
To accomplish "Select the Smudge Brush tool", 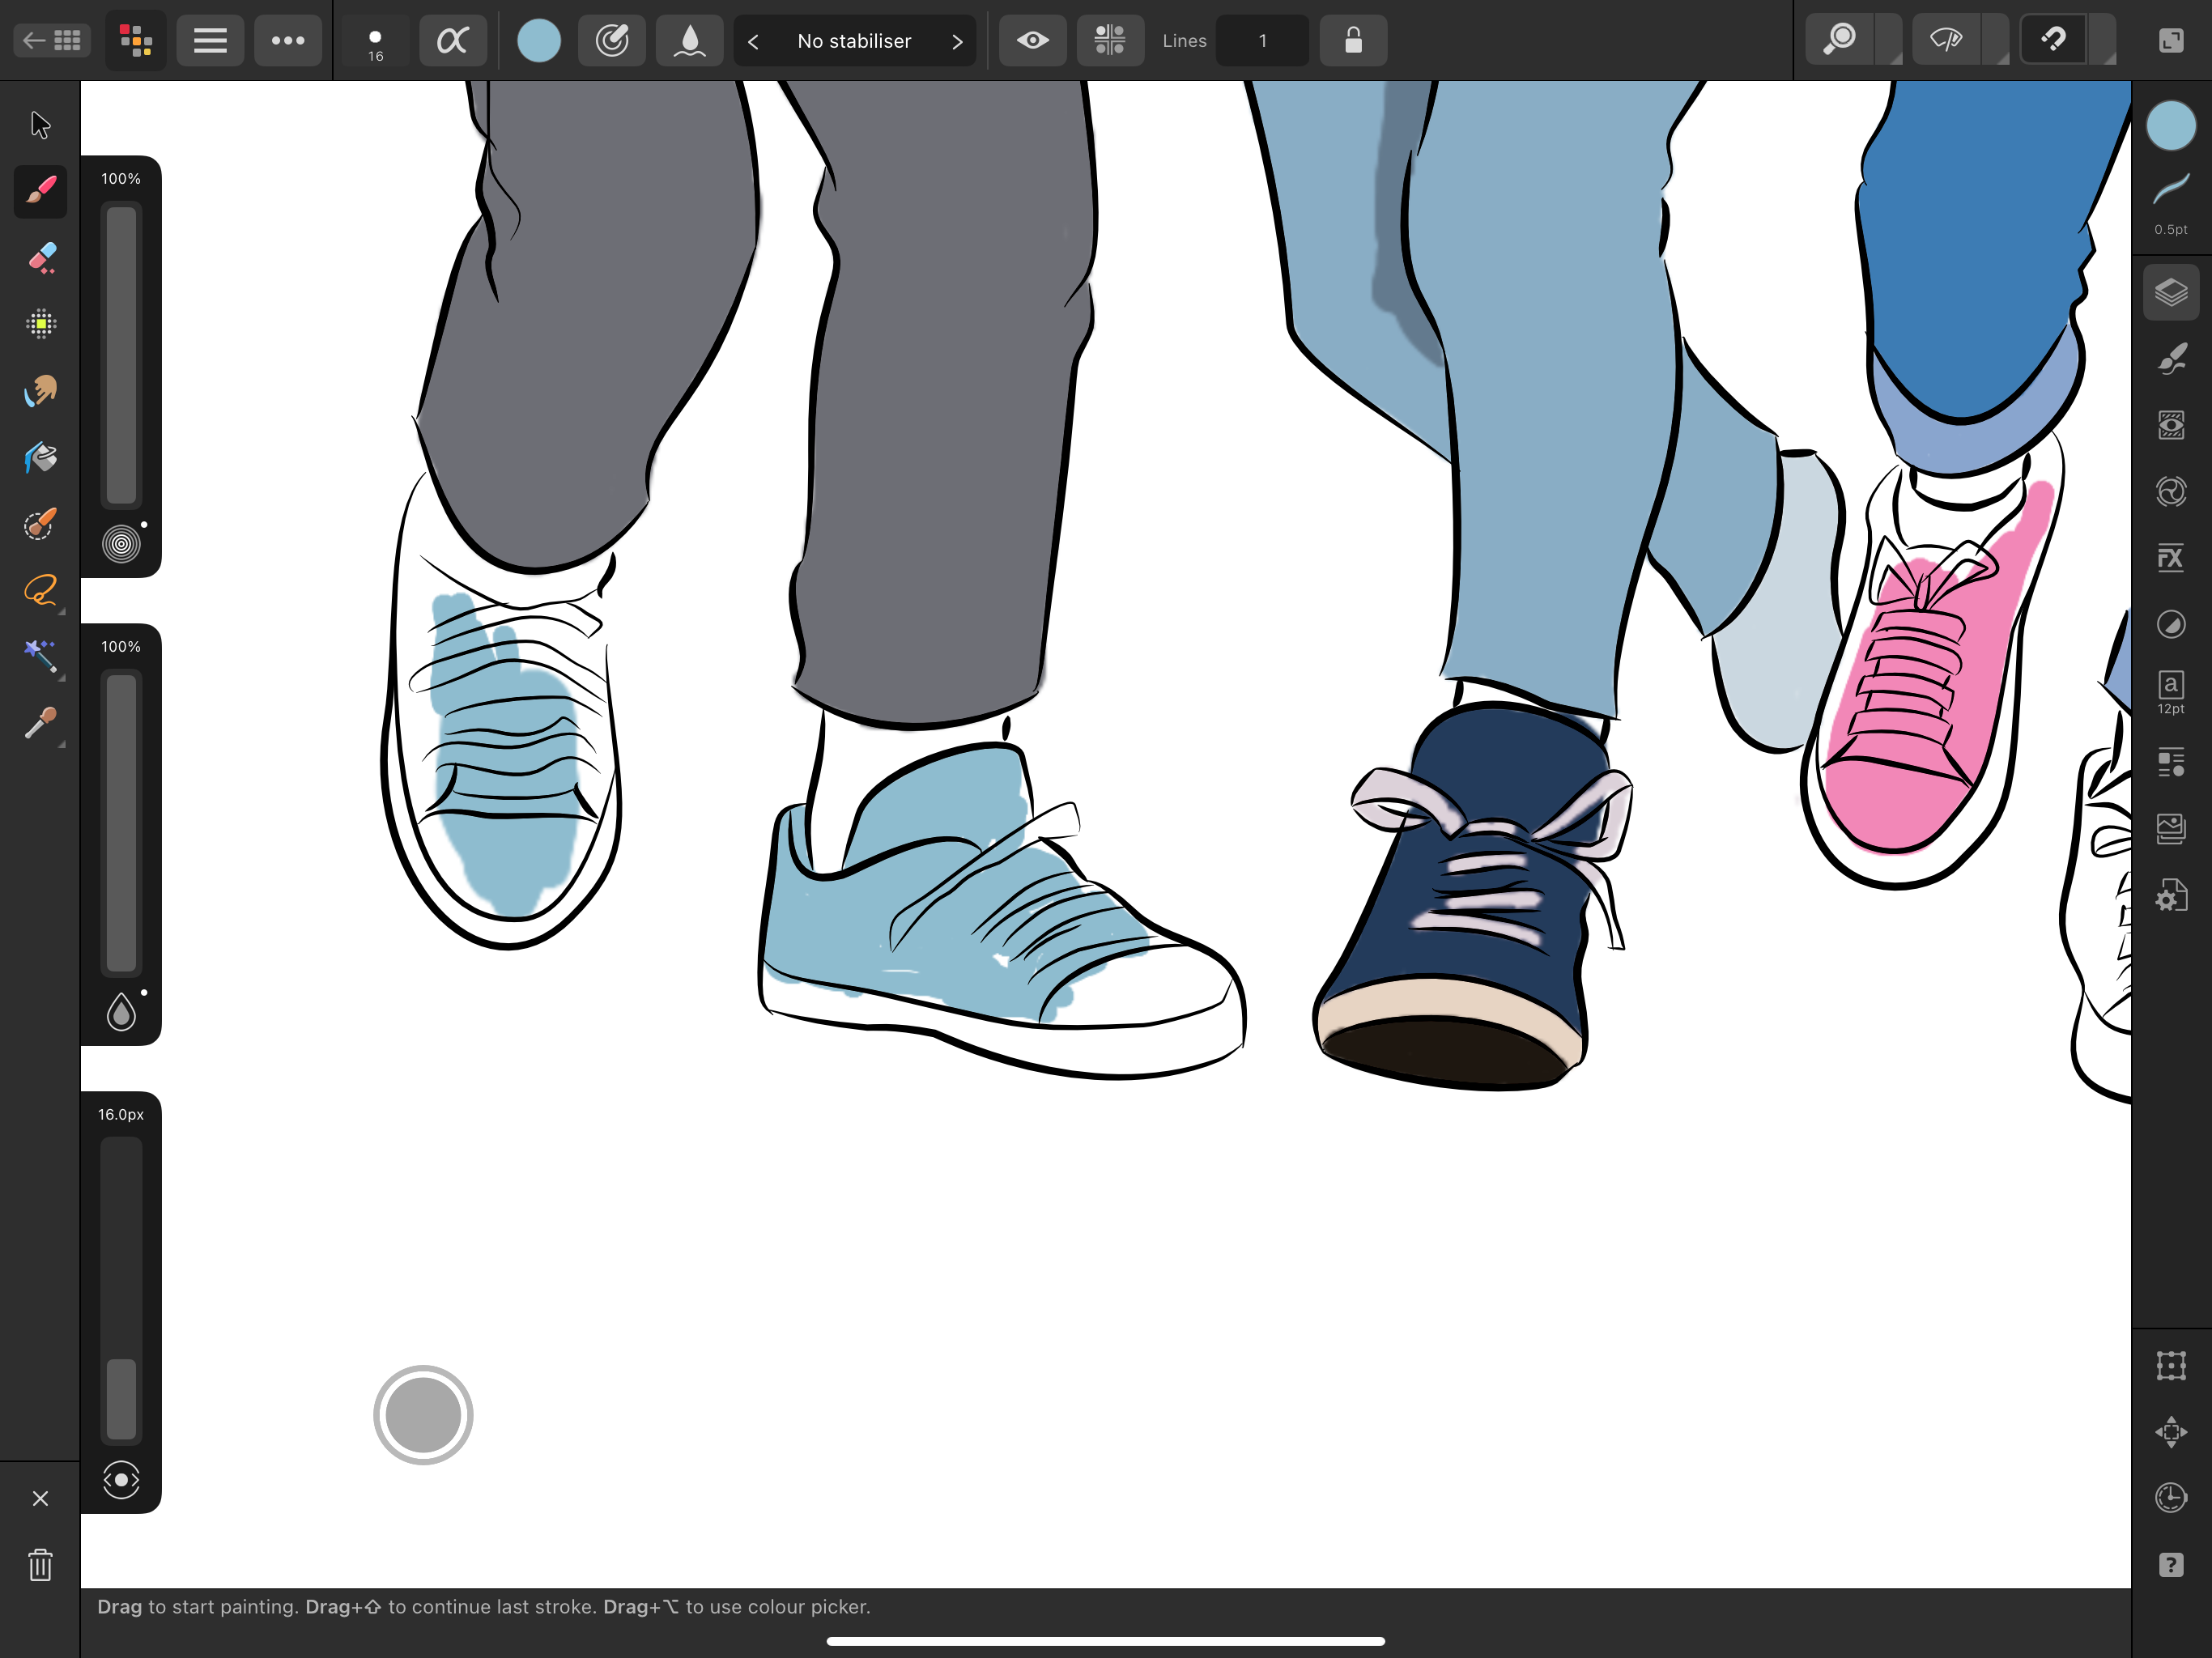I will pos(40,391).
